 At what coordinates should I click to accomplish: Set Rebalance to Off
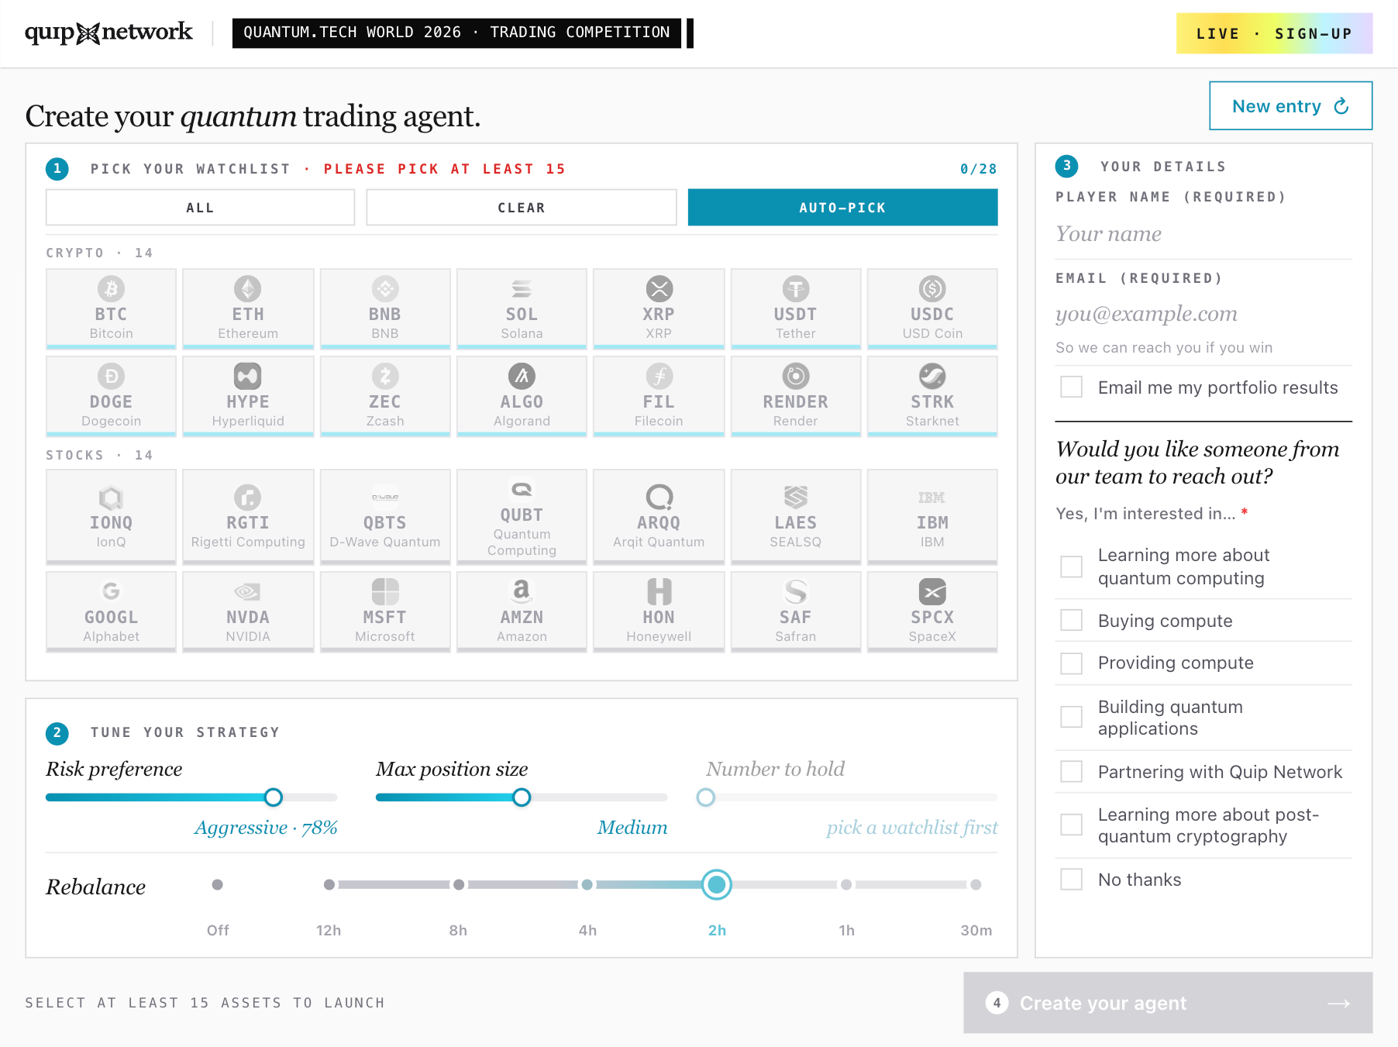click(x=218, y=885)
